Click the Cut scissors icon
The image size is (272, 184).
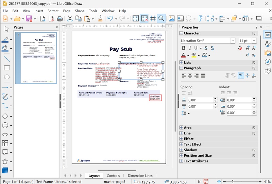click(70, 18)
